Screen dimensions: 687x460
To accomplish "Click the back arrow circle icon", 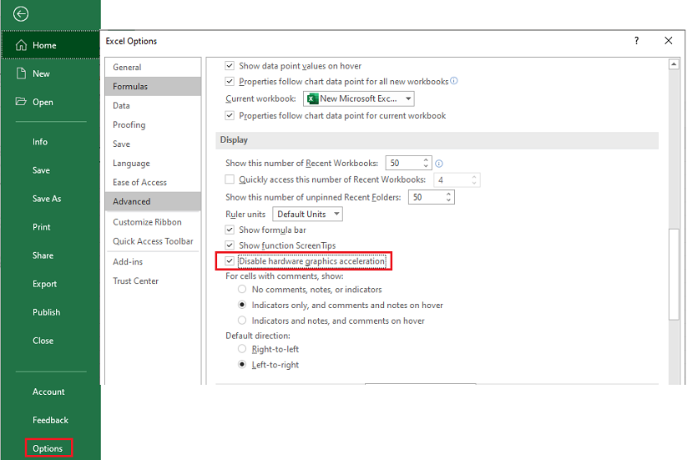I will tap(21, 14).
